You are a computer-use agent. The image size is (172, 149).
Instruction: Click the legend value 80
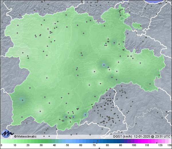(x=107, y=145)
